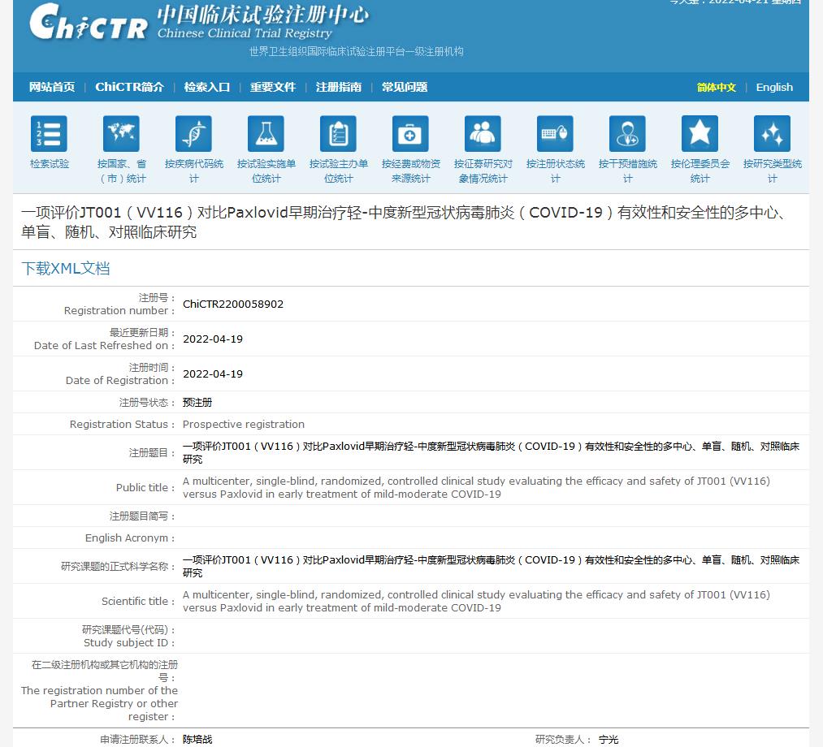
Task: Open the doctor 按干预措施统计 icon
Action: (x=628, y=133)
